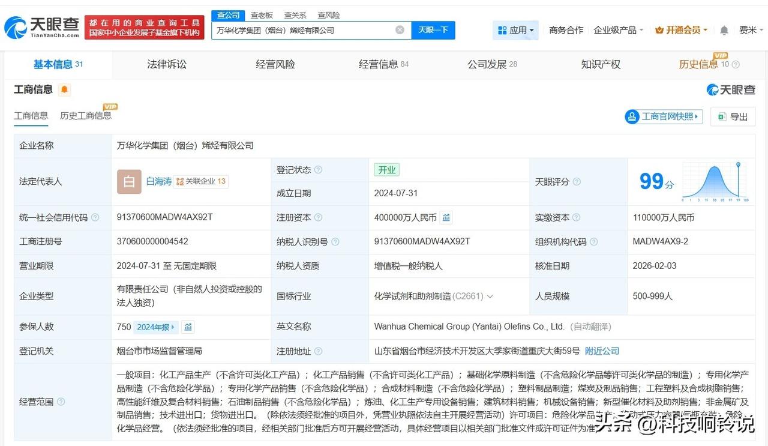
Task: Clear the search box with the X icon
Action: click(400, 30)
